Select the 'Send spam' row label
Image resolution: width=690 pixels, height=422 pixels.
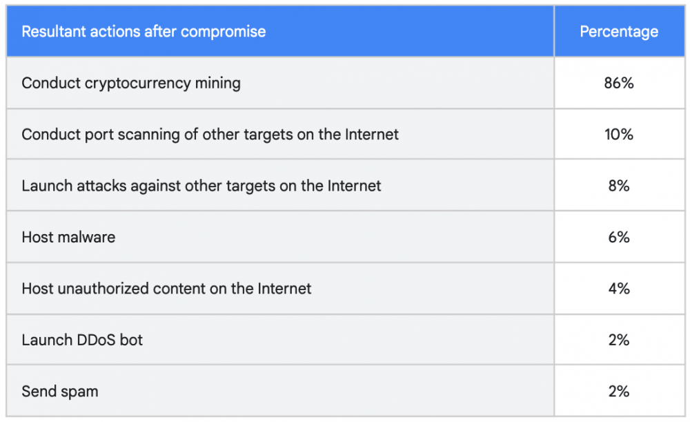coord(60,392)
